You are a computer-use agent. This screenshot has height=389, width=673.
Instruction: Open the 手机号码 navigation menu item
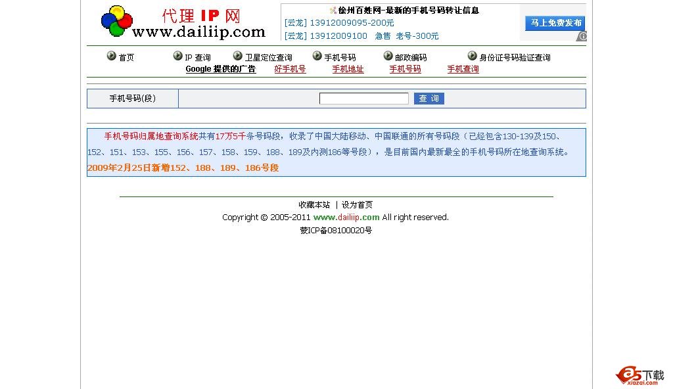click(340, 58)
